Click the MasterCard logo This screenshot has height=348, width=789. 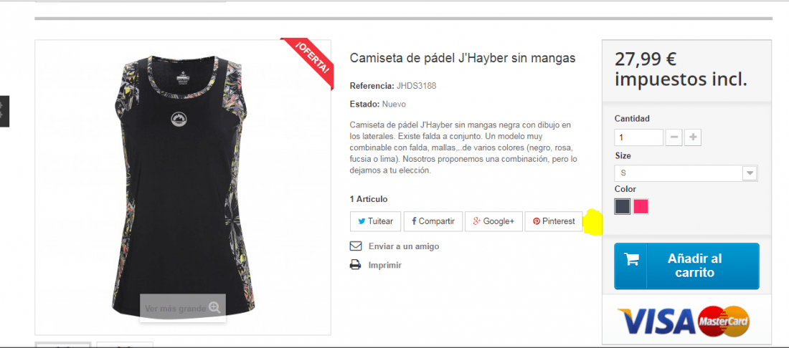pyautogui.click(x=724, y=321)
